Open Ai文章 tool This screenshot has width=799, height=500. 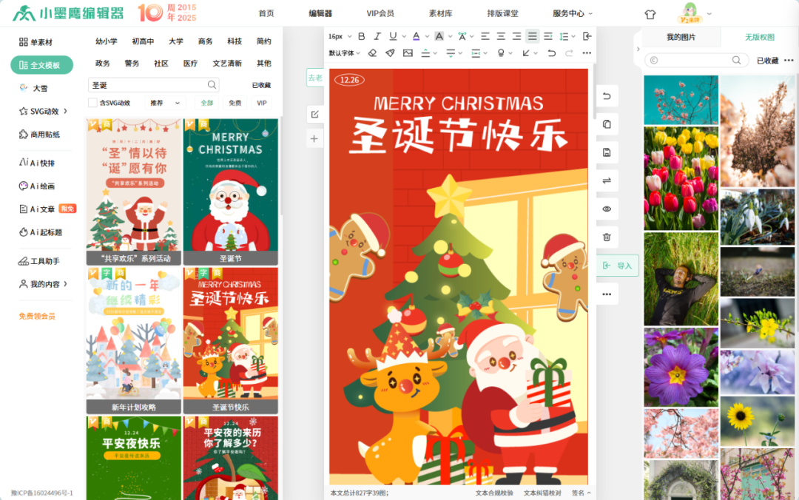(x=37, y=209)
